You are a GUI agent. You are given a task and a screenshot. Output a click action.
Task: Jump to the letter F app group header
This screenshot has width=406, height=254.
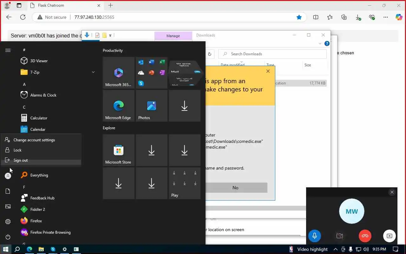[24, 187]
